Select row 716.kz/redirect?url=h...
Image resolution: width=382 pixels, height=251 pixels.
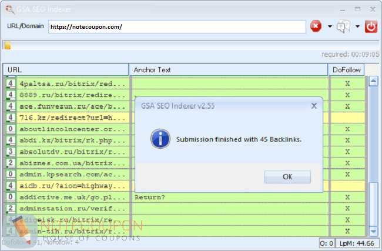point(185,118)
